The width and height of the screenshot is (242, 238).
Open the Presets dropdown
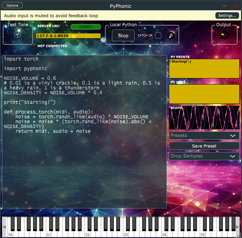click(x=204, y=136)
